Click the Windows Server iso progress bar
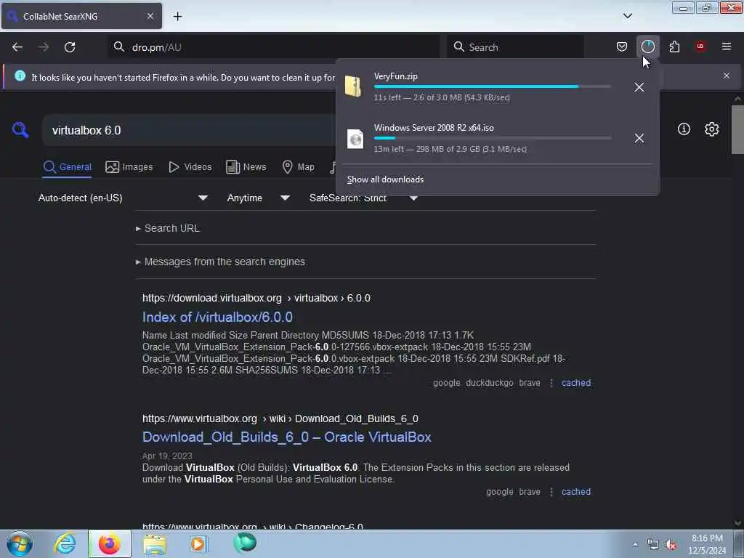This screenshot has height=558, width=744. 493,138
